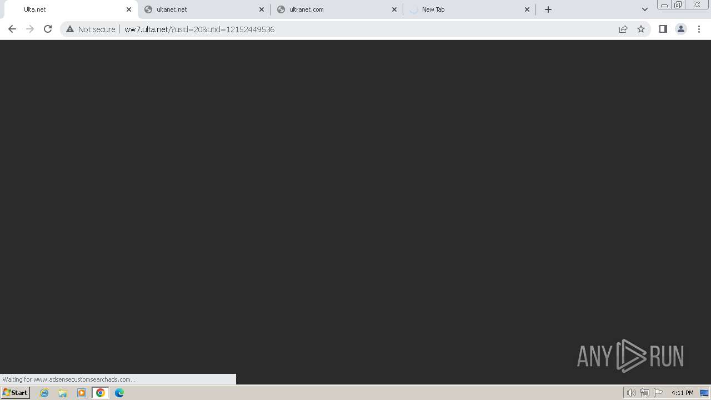The image size is (711, 400).
Task: Switch to the New Tab tab
Action: [x=470, y=9]
